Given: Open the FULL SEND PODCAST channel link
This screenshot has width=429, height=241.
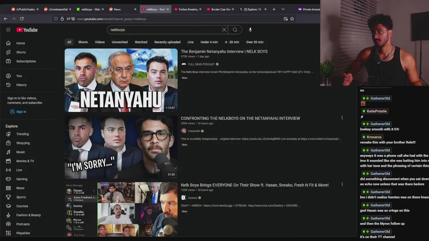Looking at the screenshot, I should [x=201, y=64].
